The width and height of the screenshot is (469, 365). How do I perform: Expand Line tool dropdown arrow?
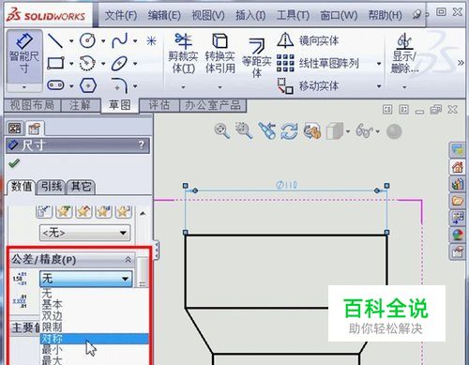71,41
